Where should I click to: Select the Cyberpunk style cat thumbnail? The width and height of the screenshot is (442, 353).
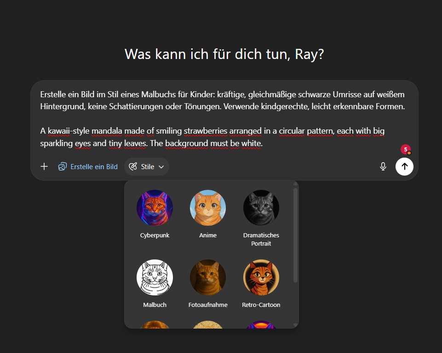point(155,207)
